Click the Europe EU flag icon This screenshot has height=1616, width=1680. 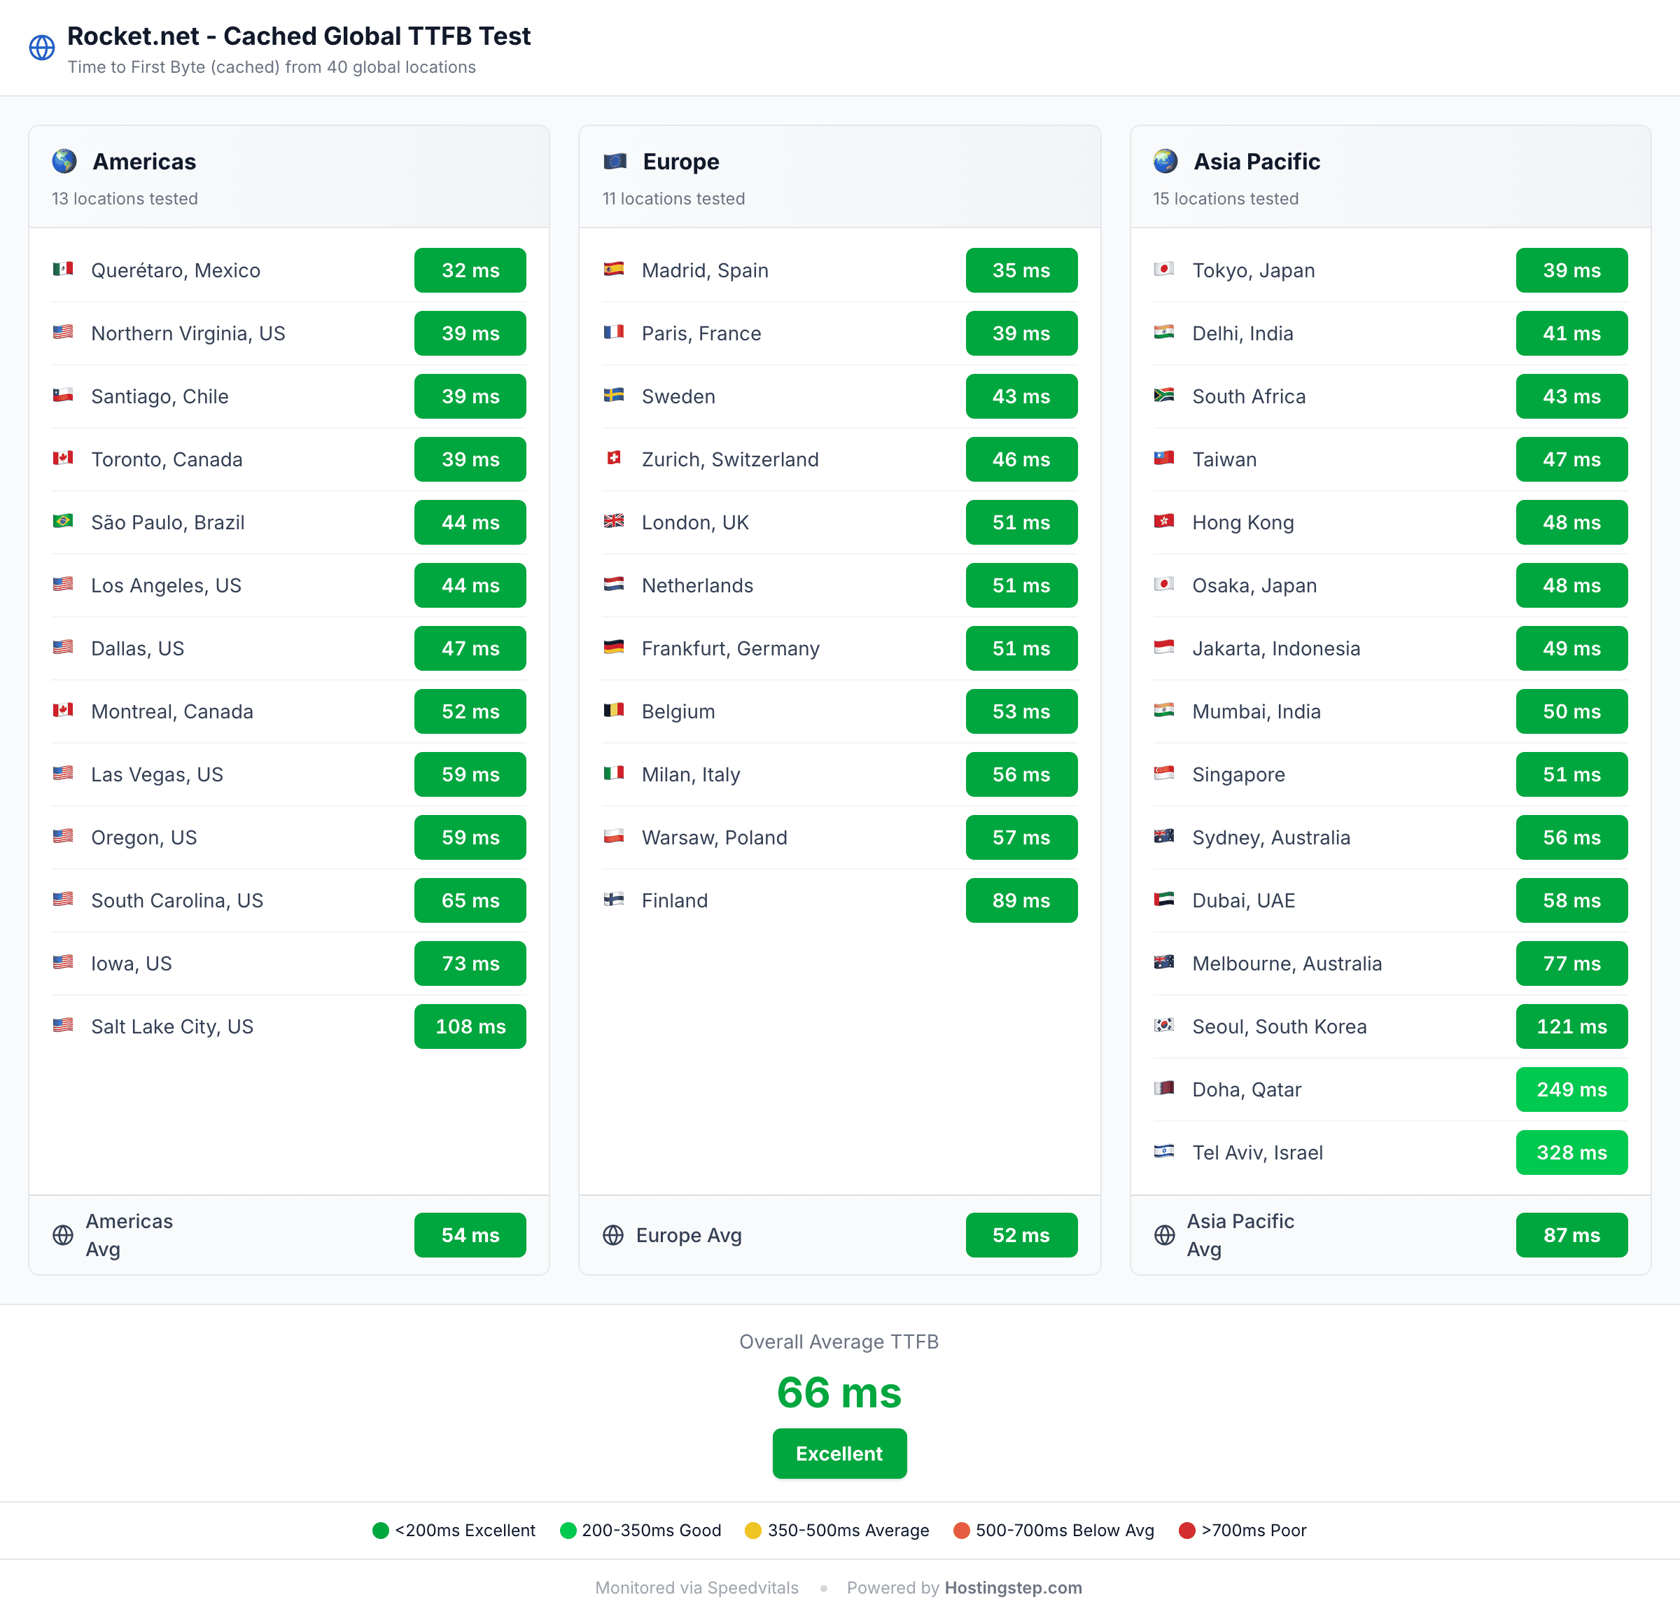click(x=615, y=161)
